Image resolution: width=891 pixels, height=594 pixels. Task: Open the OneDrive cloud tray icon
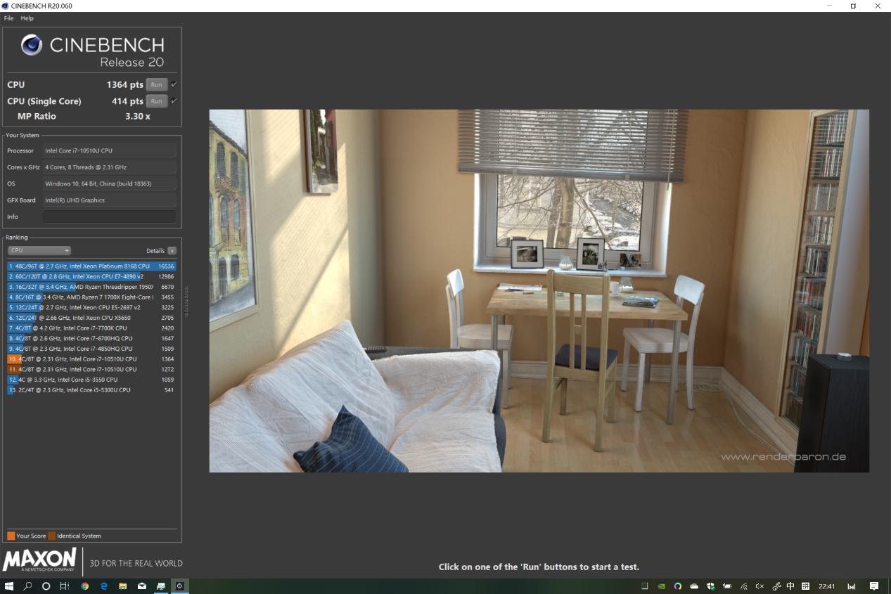coord(694,586)
